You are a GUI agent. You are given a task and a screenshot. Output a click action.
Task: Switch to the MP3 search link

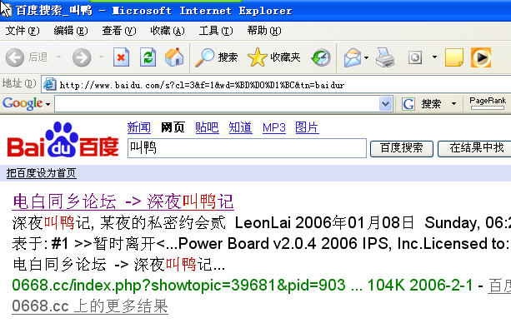coord(274,127)
